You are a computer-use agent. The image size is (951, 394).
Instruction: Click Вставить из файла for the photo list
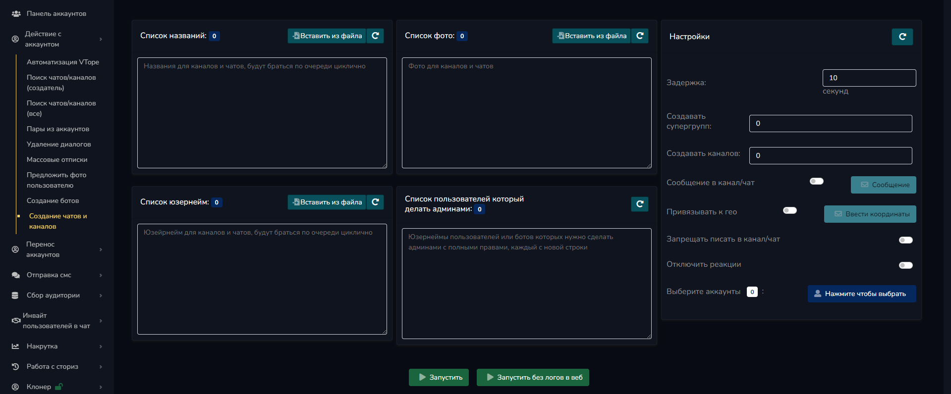tap(592, 36)
